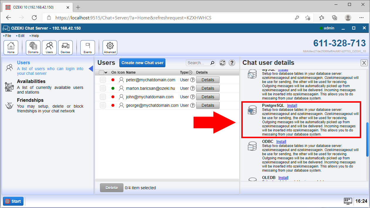Open the Events toolbar icon
The width and height of the screenshot is (370, 208).
(88, 48)
